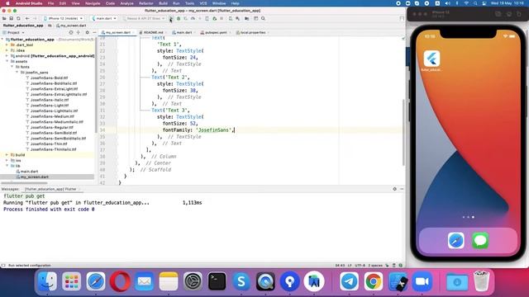Image resolution: width=529 pixels, height=297 pixels.
Task: Sync files with the refresh toolbar icon
Action: 18,18
